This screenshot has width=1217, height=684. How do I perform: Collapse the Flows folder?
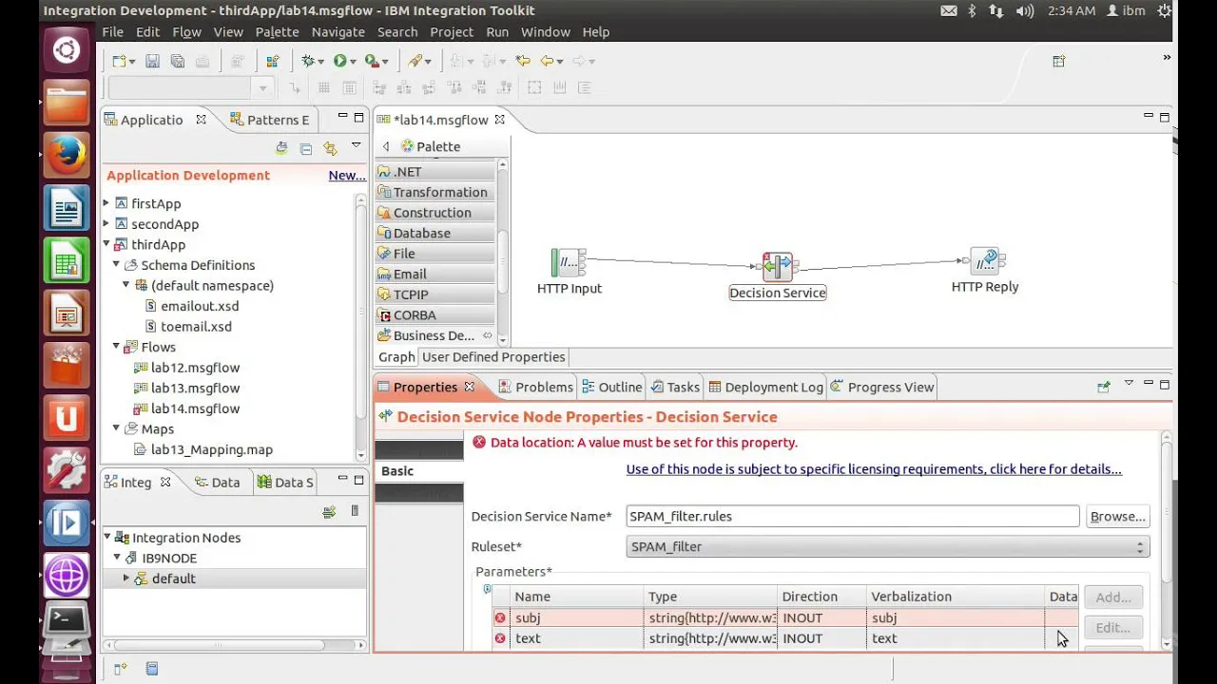click(x=117, y=347)
